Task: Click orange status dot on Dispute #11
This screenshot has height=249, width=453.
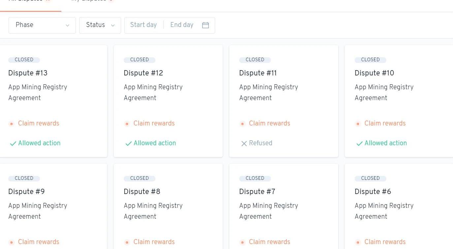Action: (x=243, y=124)
